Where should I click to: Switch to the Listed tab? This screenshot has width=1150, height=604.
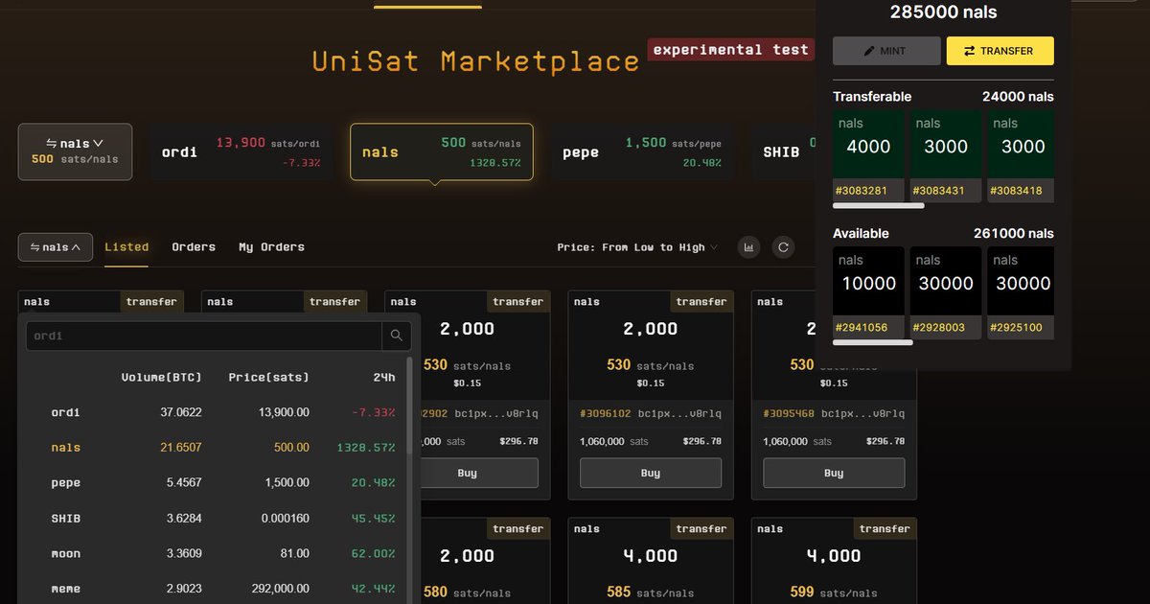[x=126, y=247]
